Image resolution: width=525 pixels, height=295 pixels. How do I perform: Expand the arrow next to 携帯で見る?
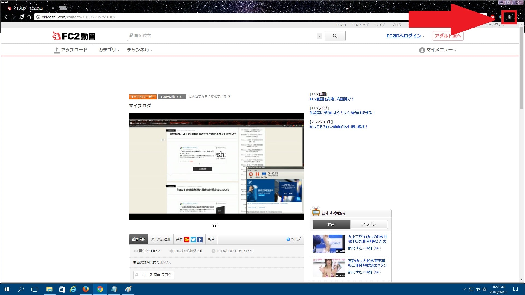click(x=229, y=96)
